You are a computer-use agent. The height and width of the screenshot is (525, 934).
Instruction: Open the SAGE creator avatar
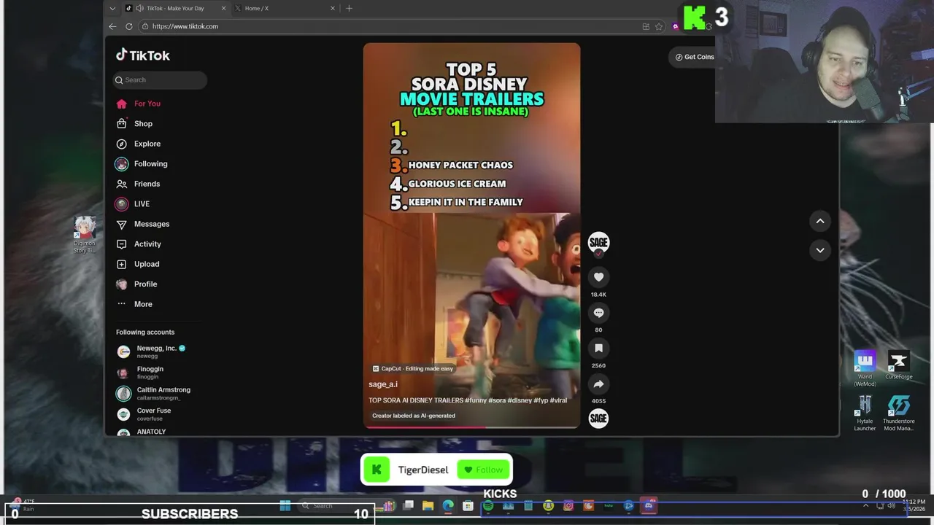coord(598,242)
